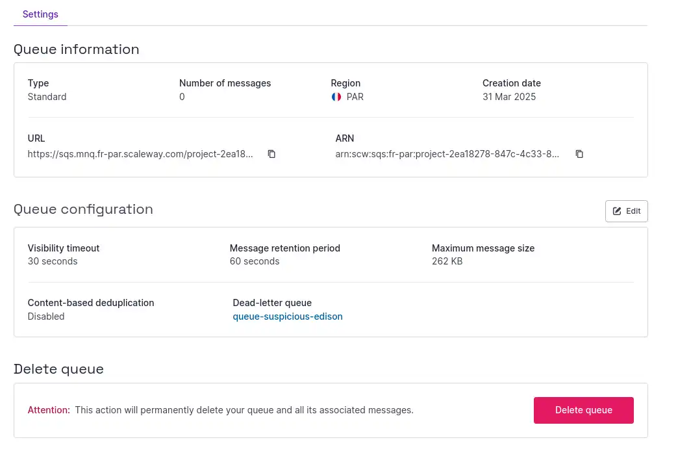The height and width of the screenshot is (451, 678).
Task: Click the Standard queue type value
Action: 47,96
